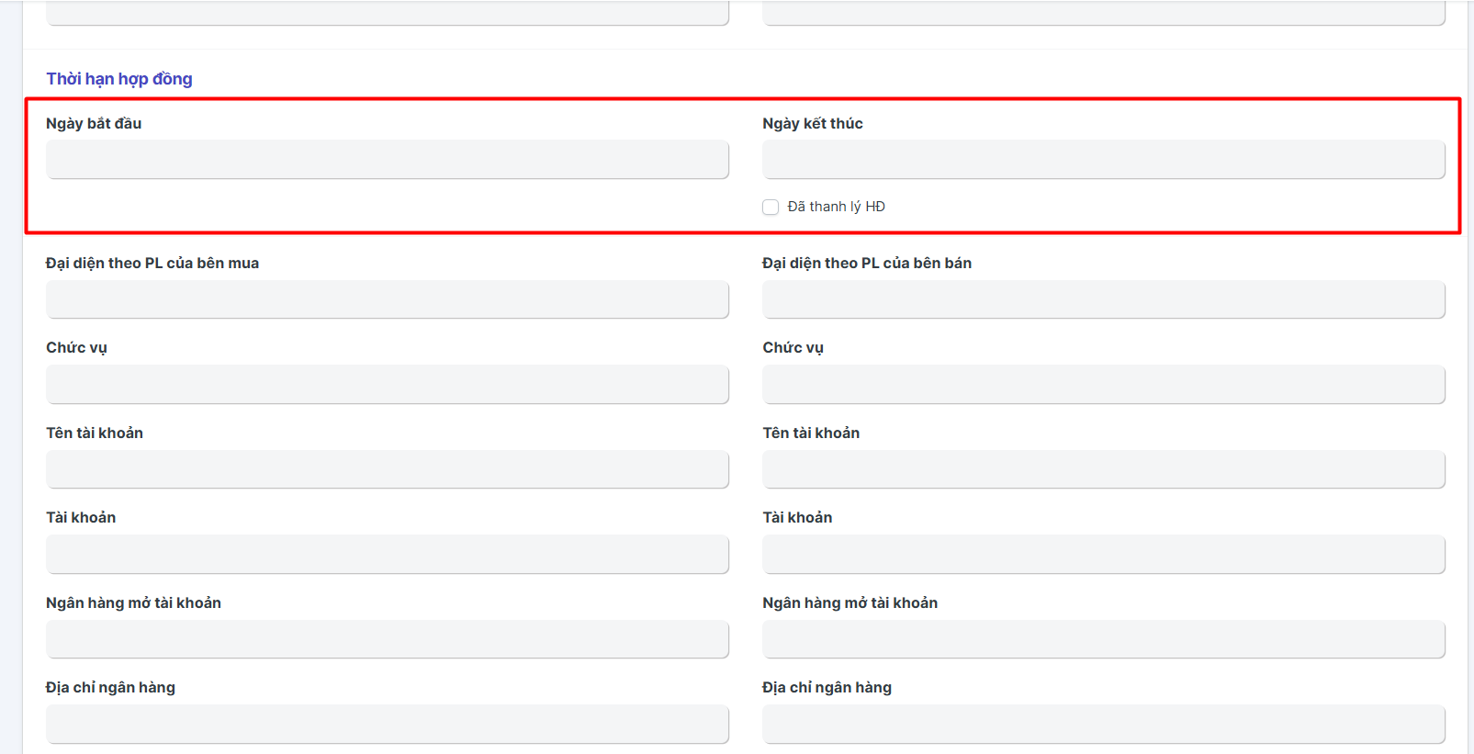Click the 'Đã thanh lý HĐ' label text
1474x754 pixels.
(x=836, y=207)
